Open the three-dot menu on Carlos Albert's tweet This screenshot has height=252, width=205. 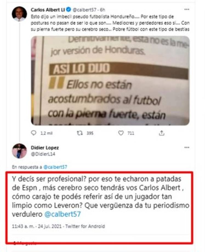(187, 10)
